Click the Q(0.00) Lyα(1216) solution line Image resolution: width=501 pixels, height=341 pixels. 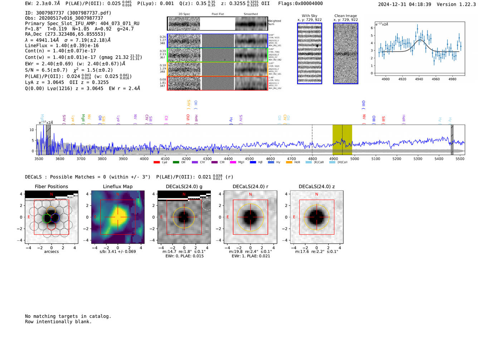tap(83, 88)
